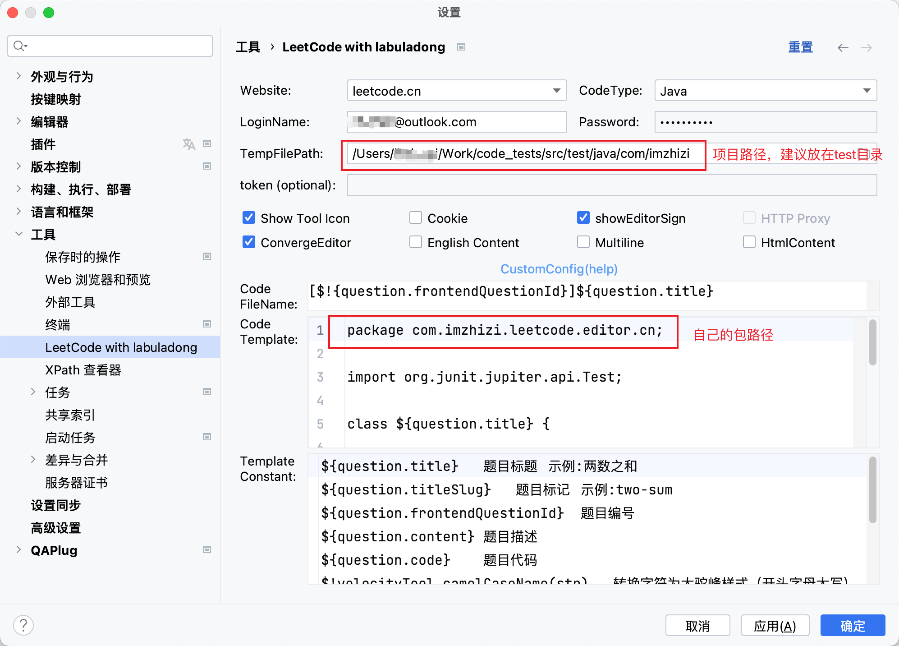The image size is (899, 646).
Task: Click the Code Template vertical scrollbar
Action: click(x=872, y=343)
